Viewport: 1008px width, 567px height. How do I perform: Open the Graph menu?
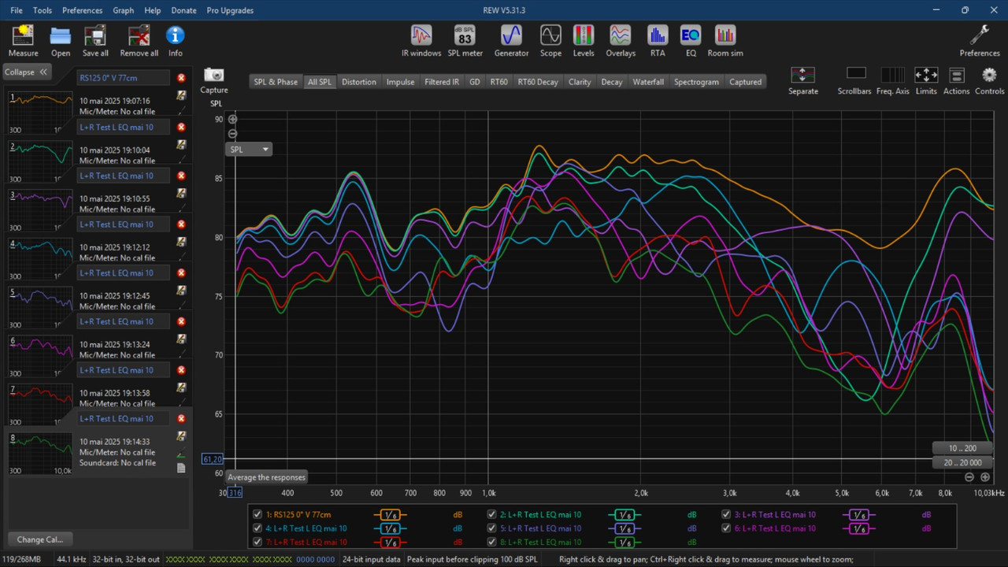tap(124, 10)
